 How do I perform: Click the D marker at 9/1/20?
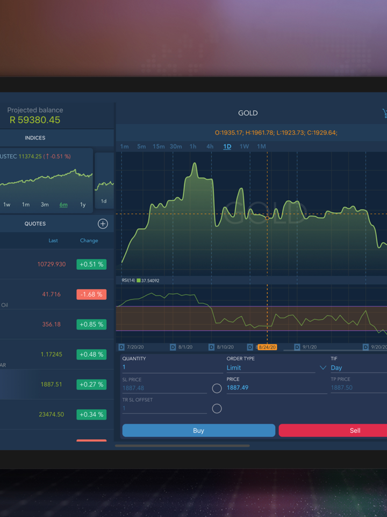point(298,347)
